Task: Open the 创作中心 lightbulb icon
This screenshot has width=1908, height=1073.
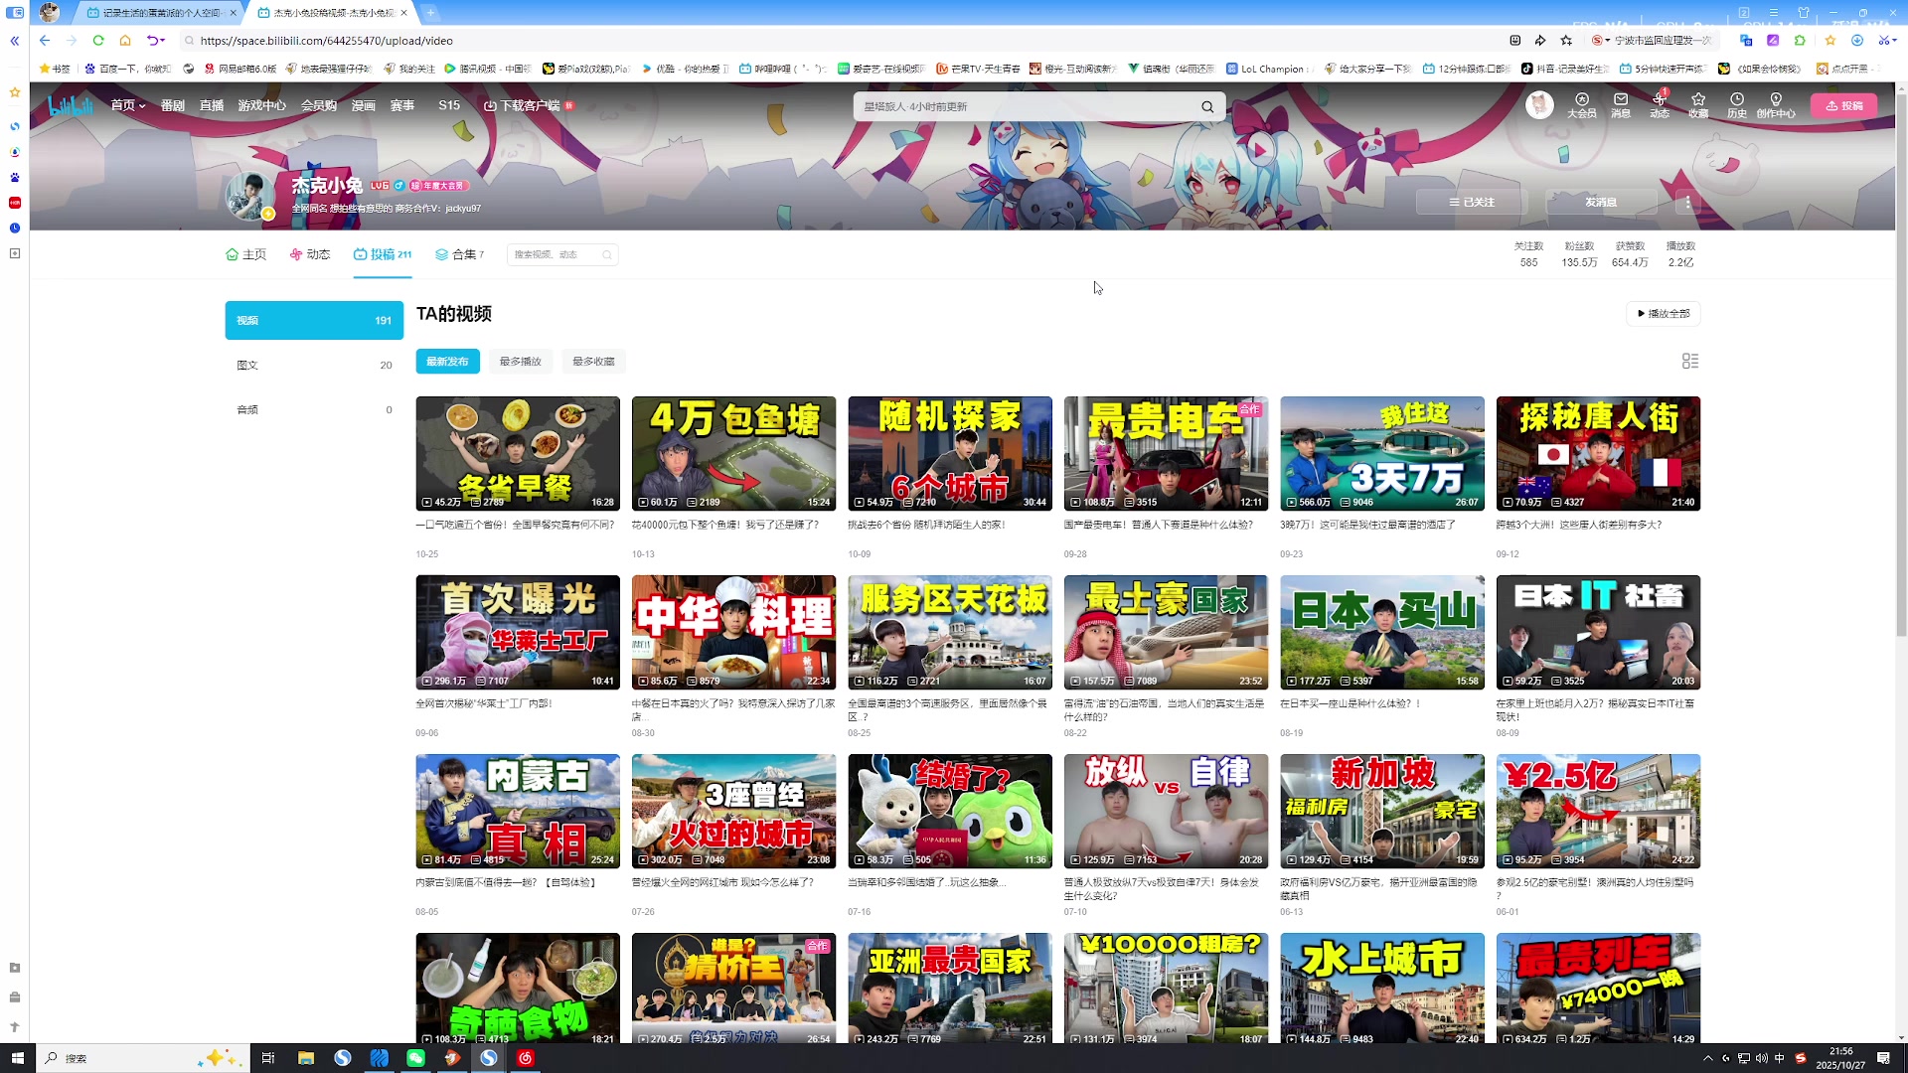Action: [1775, 103]
